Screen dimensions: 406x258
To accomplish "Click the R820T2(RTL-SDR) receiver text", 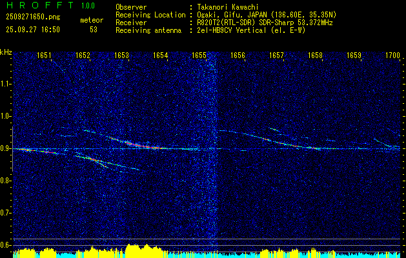I will point(265,23).
